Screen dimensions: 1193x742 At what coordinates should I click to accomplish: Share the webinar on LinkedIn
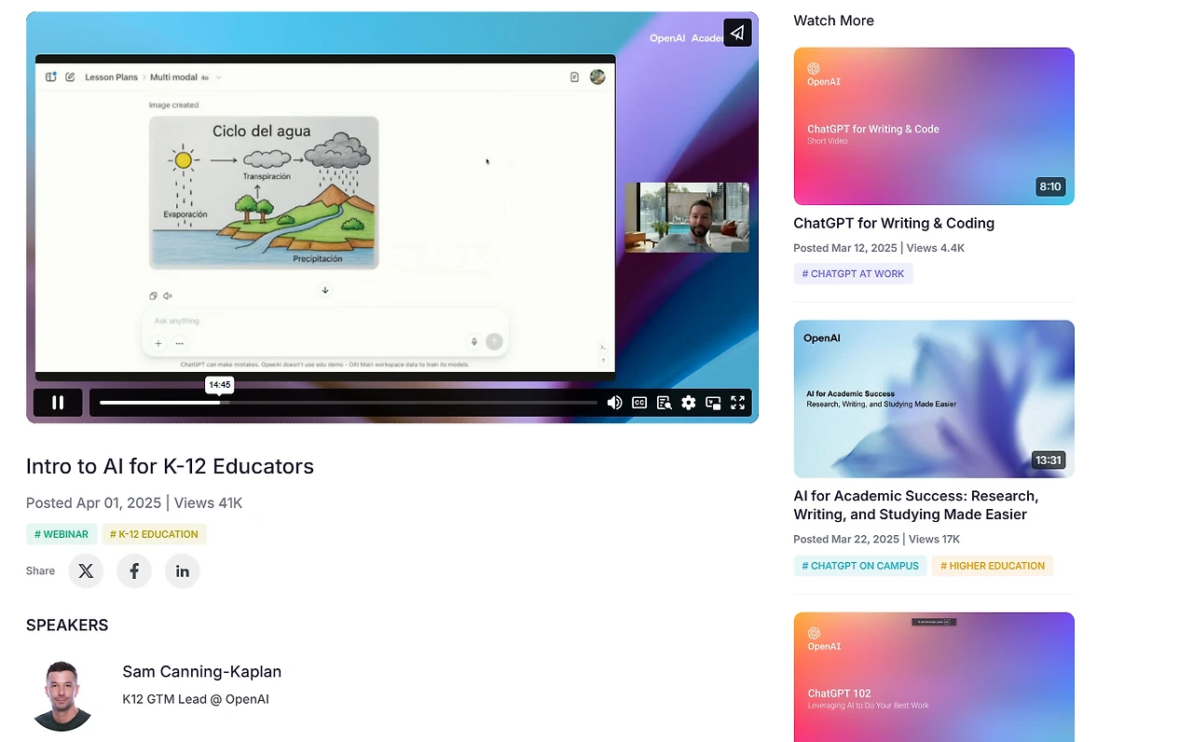(183, 570)
